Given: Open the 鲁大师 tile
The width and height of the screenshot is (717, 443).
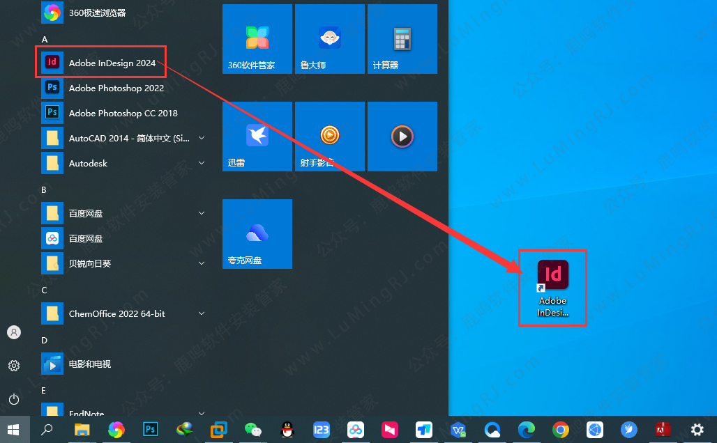Looking at the screenshot, I should tap(330, 39).
